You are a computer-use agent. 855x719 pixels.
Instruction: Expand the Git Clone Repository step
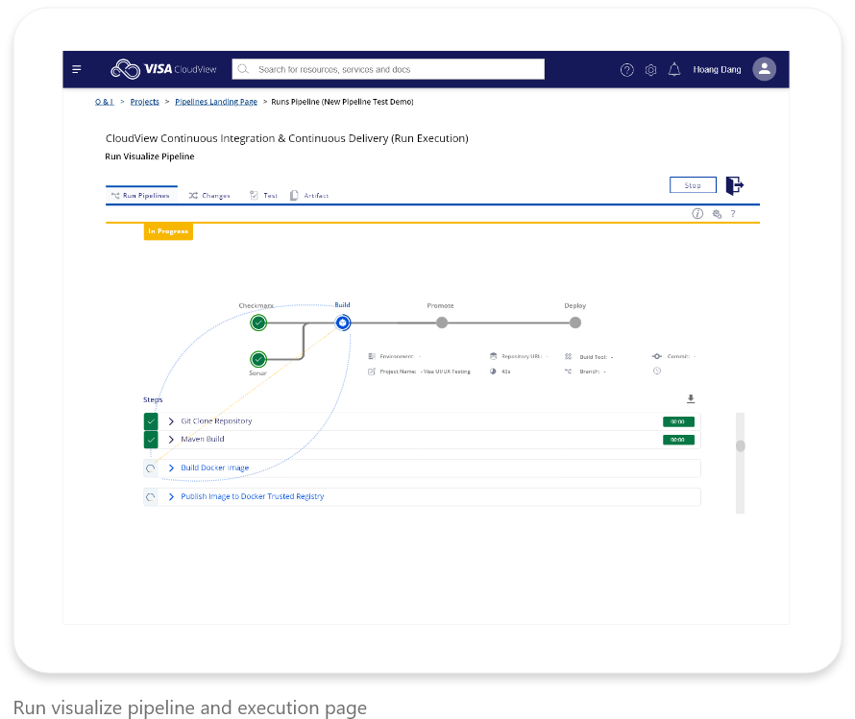pos(171,421)
